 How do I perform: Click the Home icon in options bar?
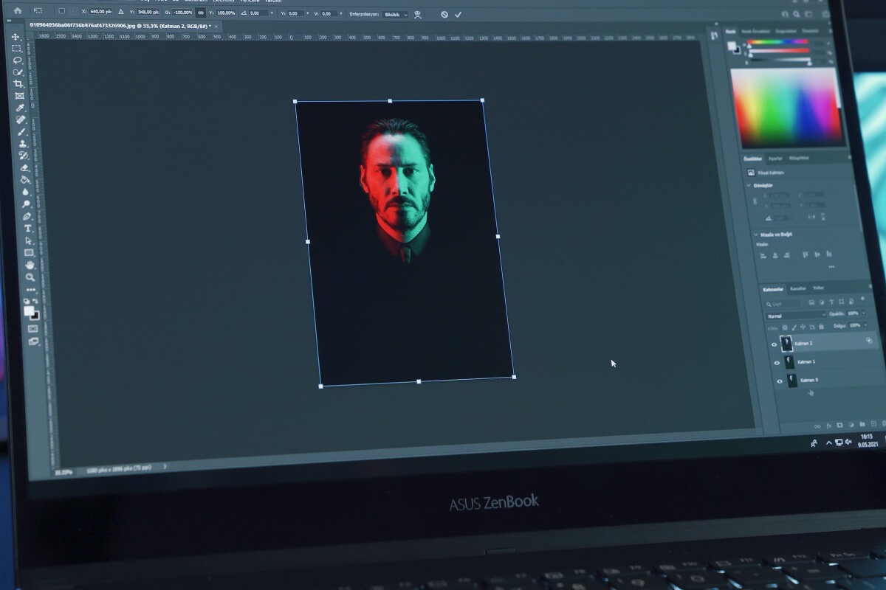click(18, 11)
